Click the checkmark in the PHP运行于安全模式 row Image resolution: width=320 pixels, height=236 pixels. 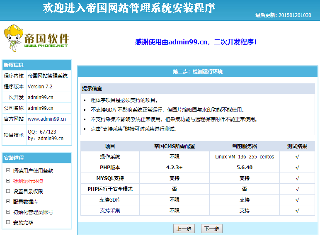(x=297, y=189)
